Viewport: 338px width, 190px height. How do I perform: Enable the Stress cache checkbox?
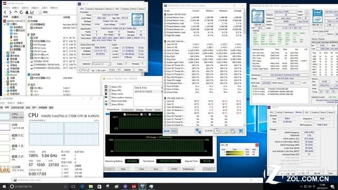pos(110,94)
